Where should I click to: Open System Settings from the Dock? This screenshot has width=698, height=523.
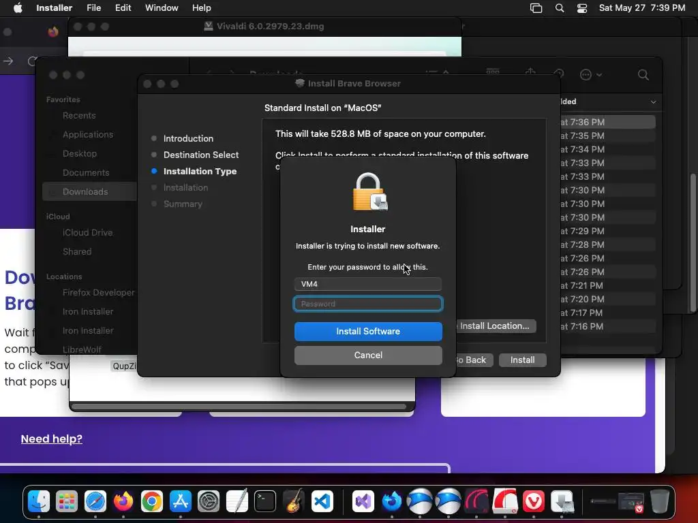(x=209, y=501)
